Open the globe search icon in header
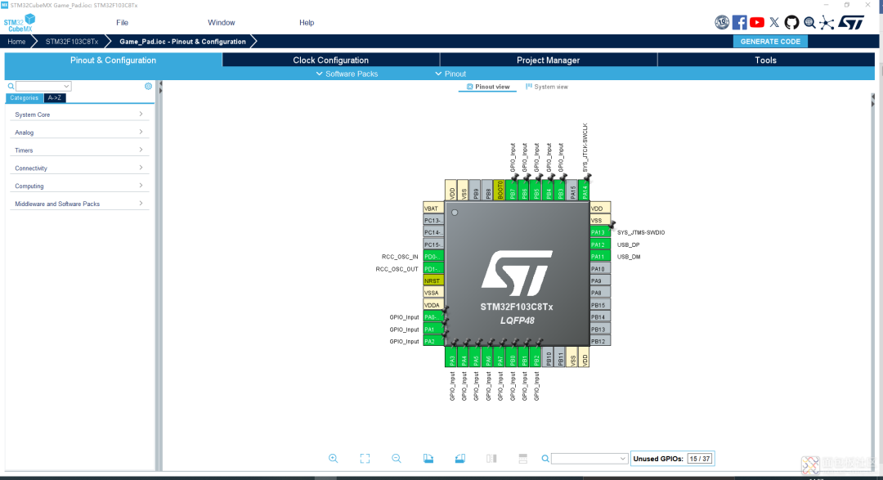This screenshot has height=480, width=883. pyautogui.click(x=809, y=23)
